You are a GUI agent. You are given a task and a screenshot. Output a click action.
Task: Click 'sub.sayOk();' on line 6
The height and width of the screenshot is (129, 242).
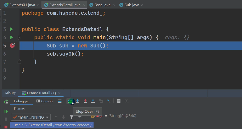(x=65, y=54)
